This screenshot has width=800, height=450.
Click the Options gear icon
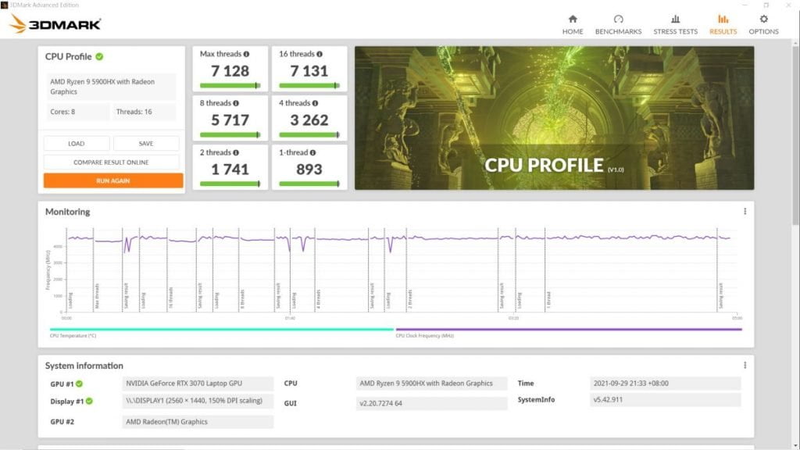[x=763, y=20]
